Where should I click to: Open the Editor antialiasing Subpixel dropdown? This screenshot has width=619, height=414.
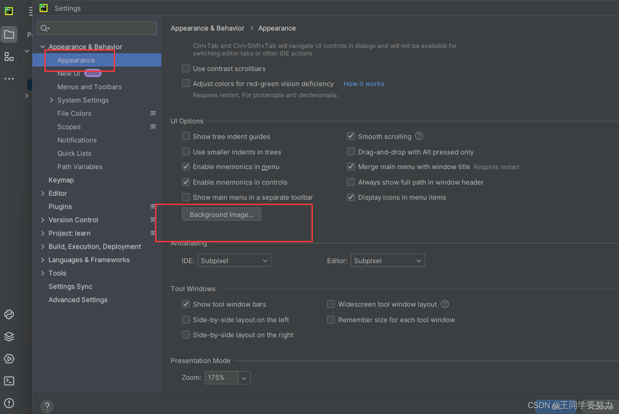(x=387, y=260)
